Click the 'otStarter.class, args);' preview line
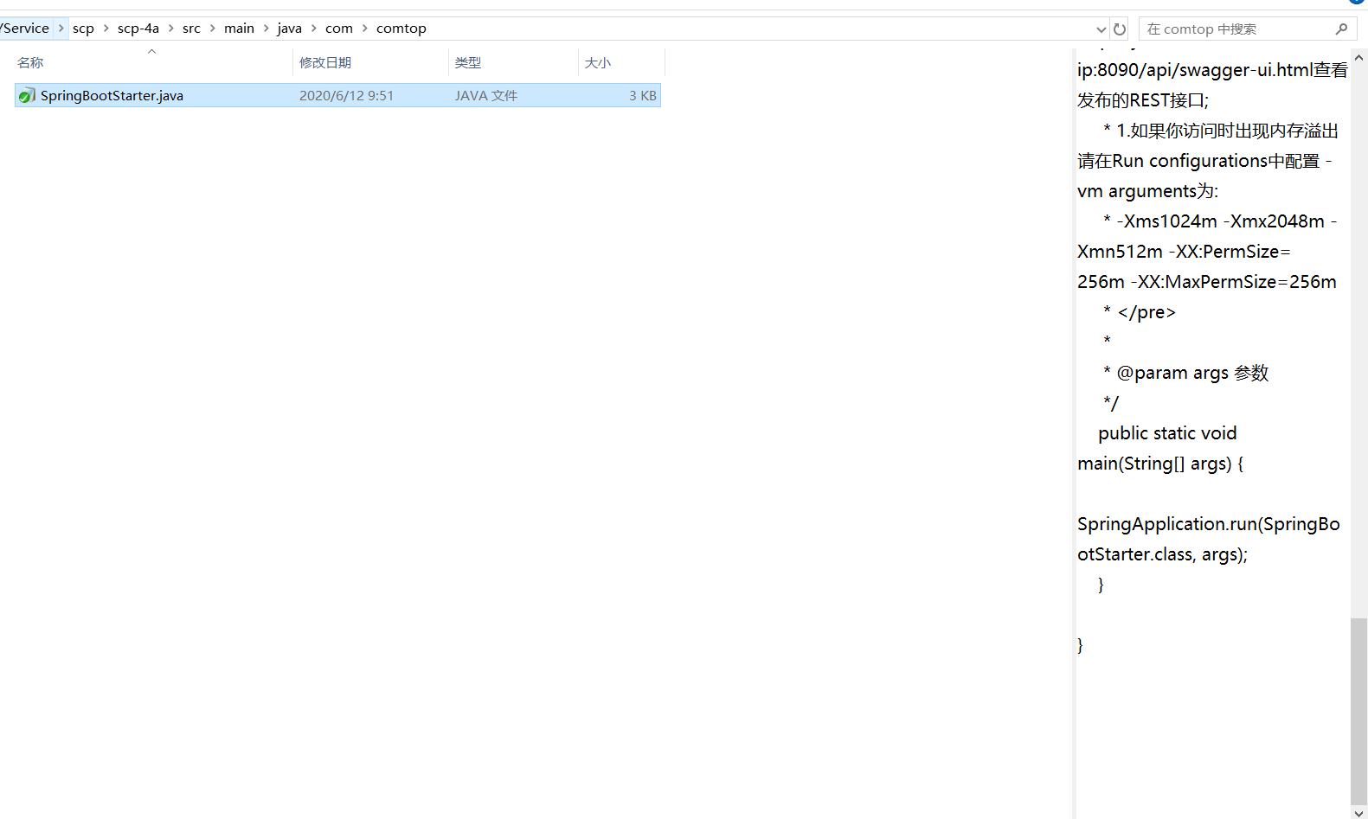This screenshot has height=819, width=1368. (x=1163, y=554)
